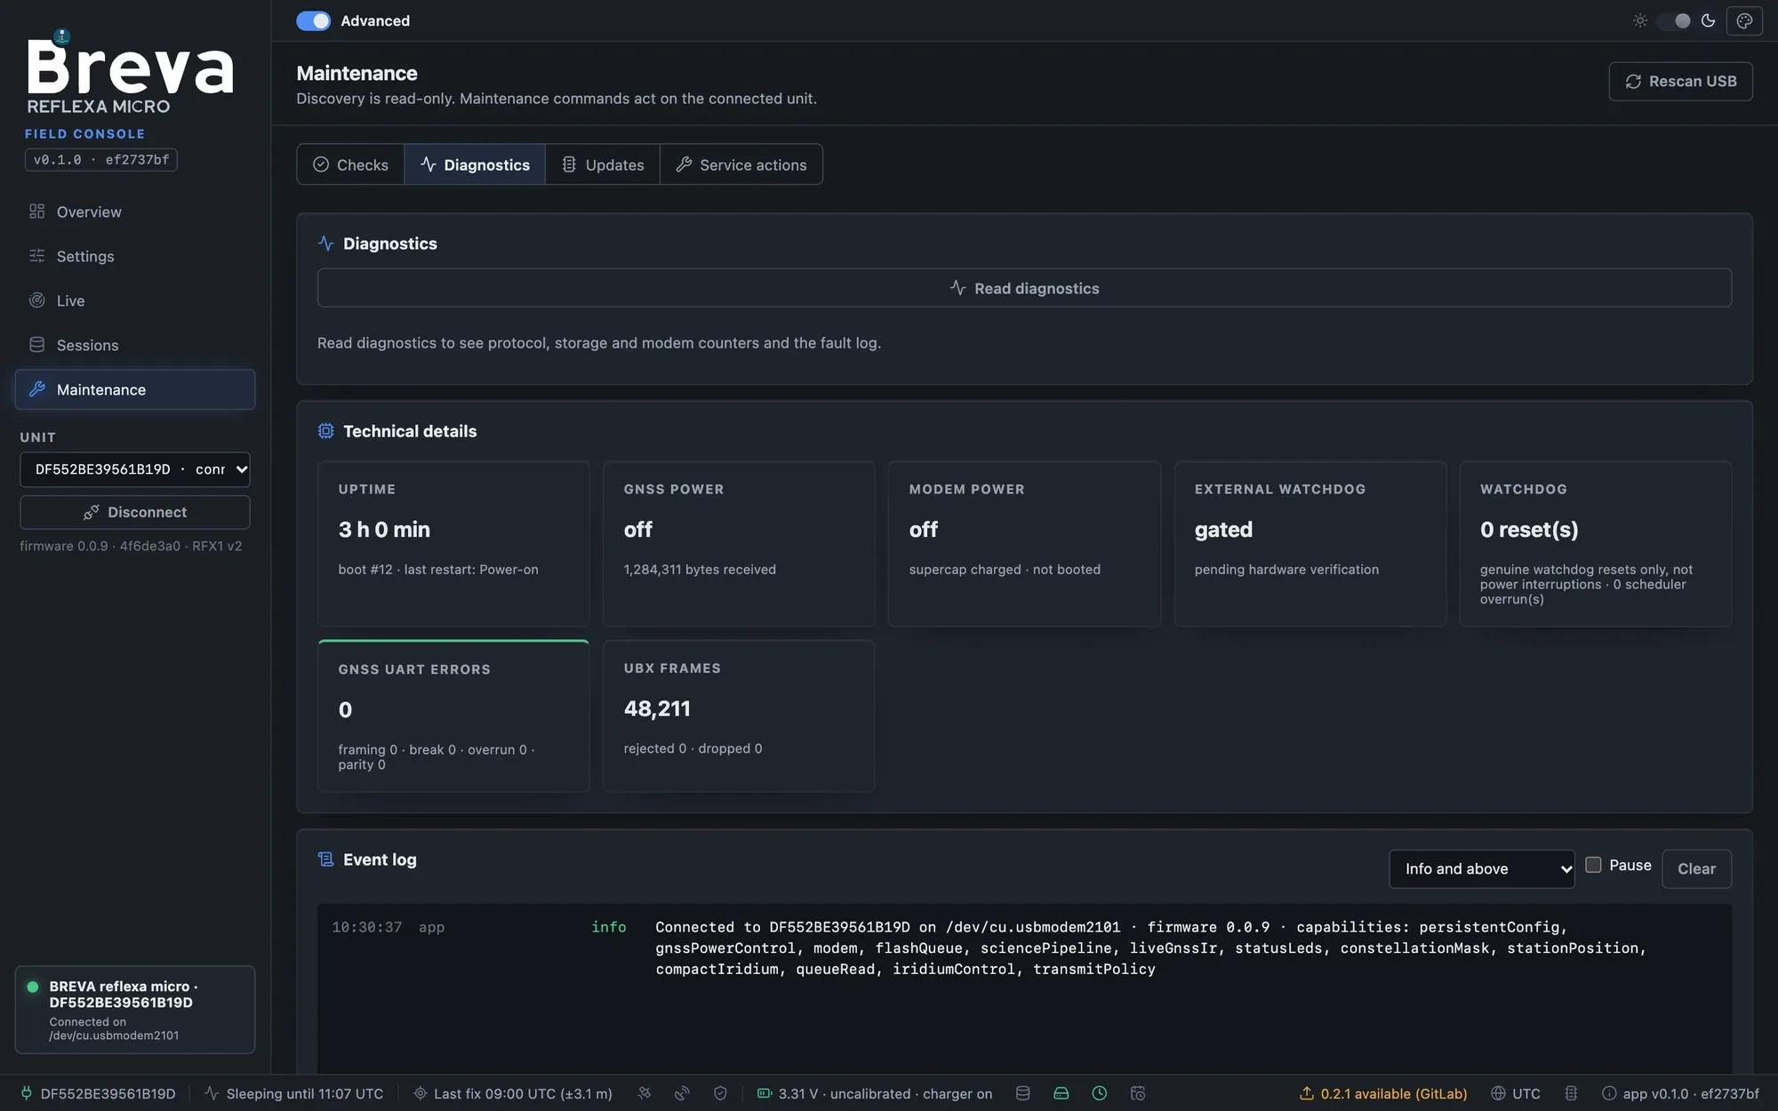Switch to the Checks tab
Viewport: 1778px width, 1111px height.
tap(350, 164)
